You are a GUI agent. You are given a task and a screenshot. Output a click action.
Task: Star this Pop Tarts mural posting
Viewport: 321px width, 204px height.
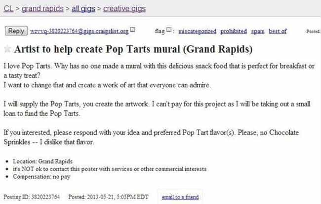coord(7,49)
